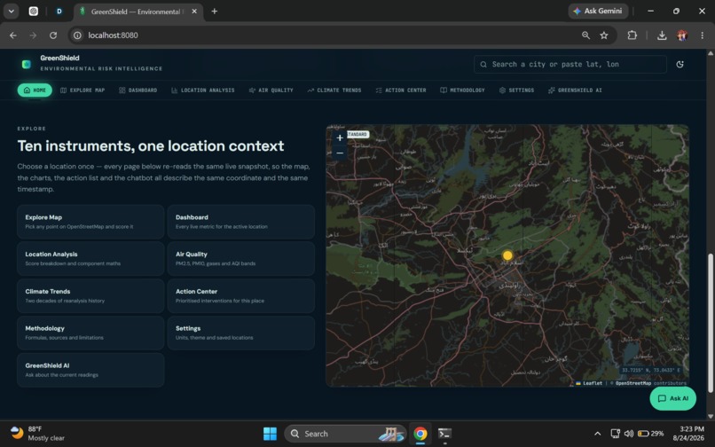Click the yellow location marker on map

(x=507, y=255)
